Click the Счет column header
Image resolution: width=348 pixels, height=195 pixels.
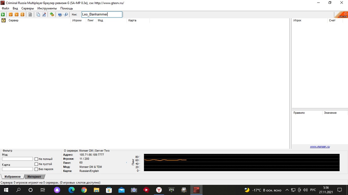(335, 20)
